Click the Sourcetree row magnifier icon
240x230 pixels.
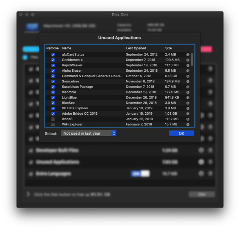[x=188, y=82]
